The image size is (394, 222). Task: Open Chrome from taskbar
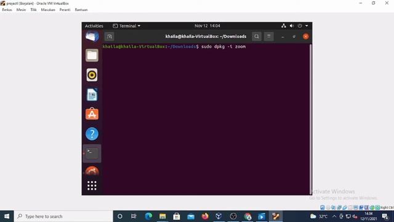(247, 216)
